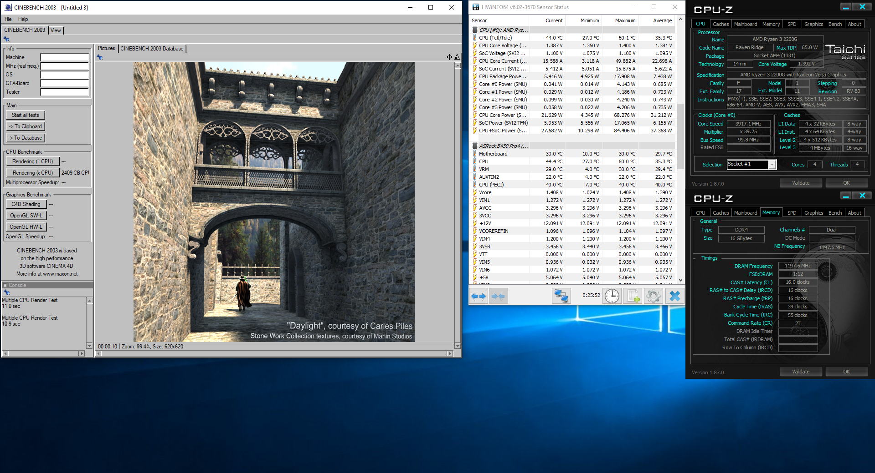Image resolution: width=875 pixels, height=473 pixels.
Task: Open the gear settings icon in HWiNFO
Action: pos(653,296)
